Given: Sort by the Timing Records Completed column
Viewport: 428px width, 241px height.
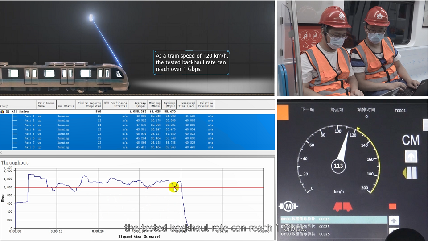Looking at the screenshot, I should (x=89, y=104).
